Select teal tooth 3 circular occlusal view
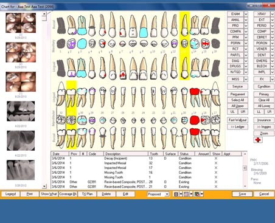This screenshot has width=275, height=223. point(82,43)
